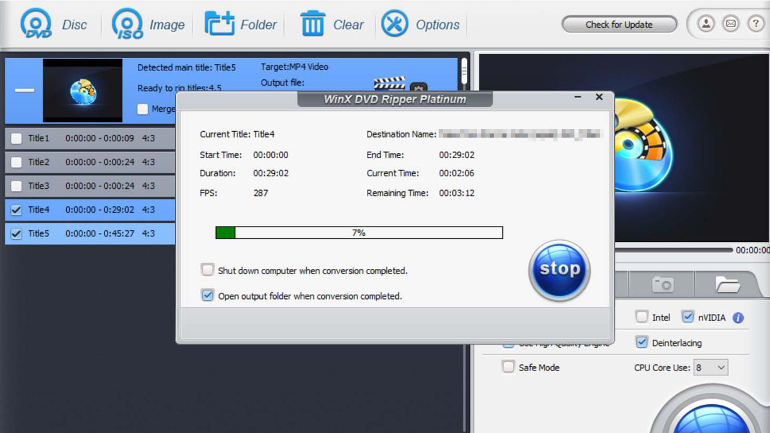
Task: Open the DVD Disc source button
Action: coord(54,25)
